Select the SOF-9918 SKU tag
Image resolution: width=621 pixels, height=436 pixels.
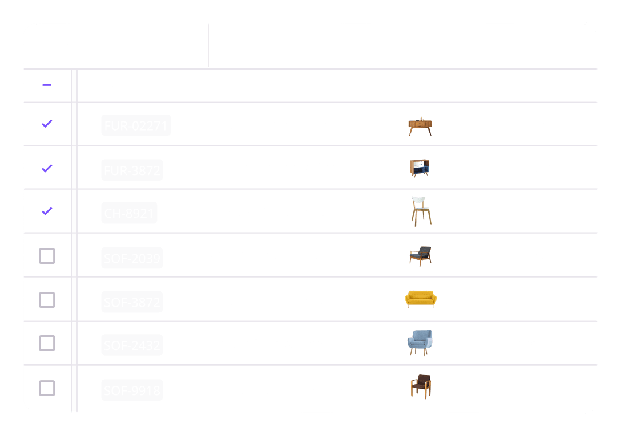[132, 390]
